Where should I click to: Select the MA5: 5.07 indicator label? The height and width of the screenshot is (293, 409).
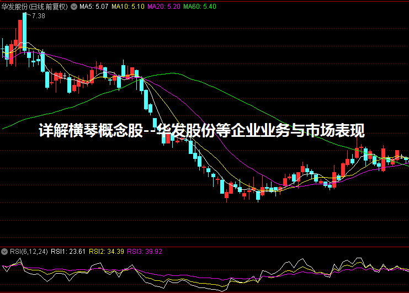pyautogui.click(x=94, y=7)
